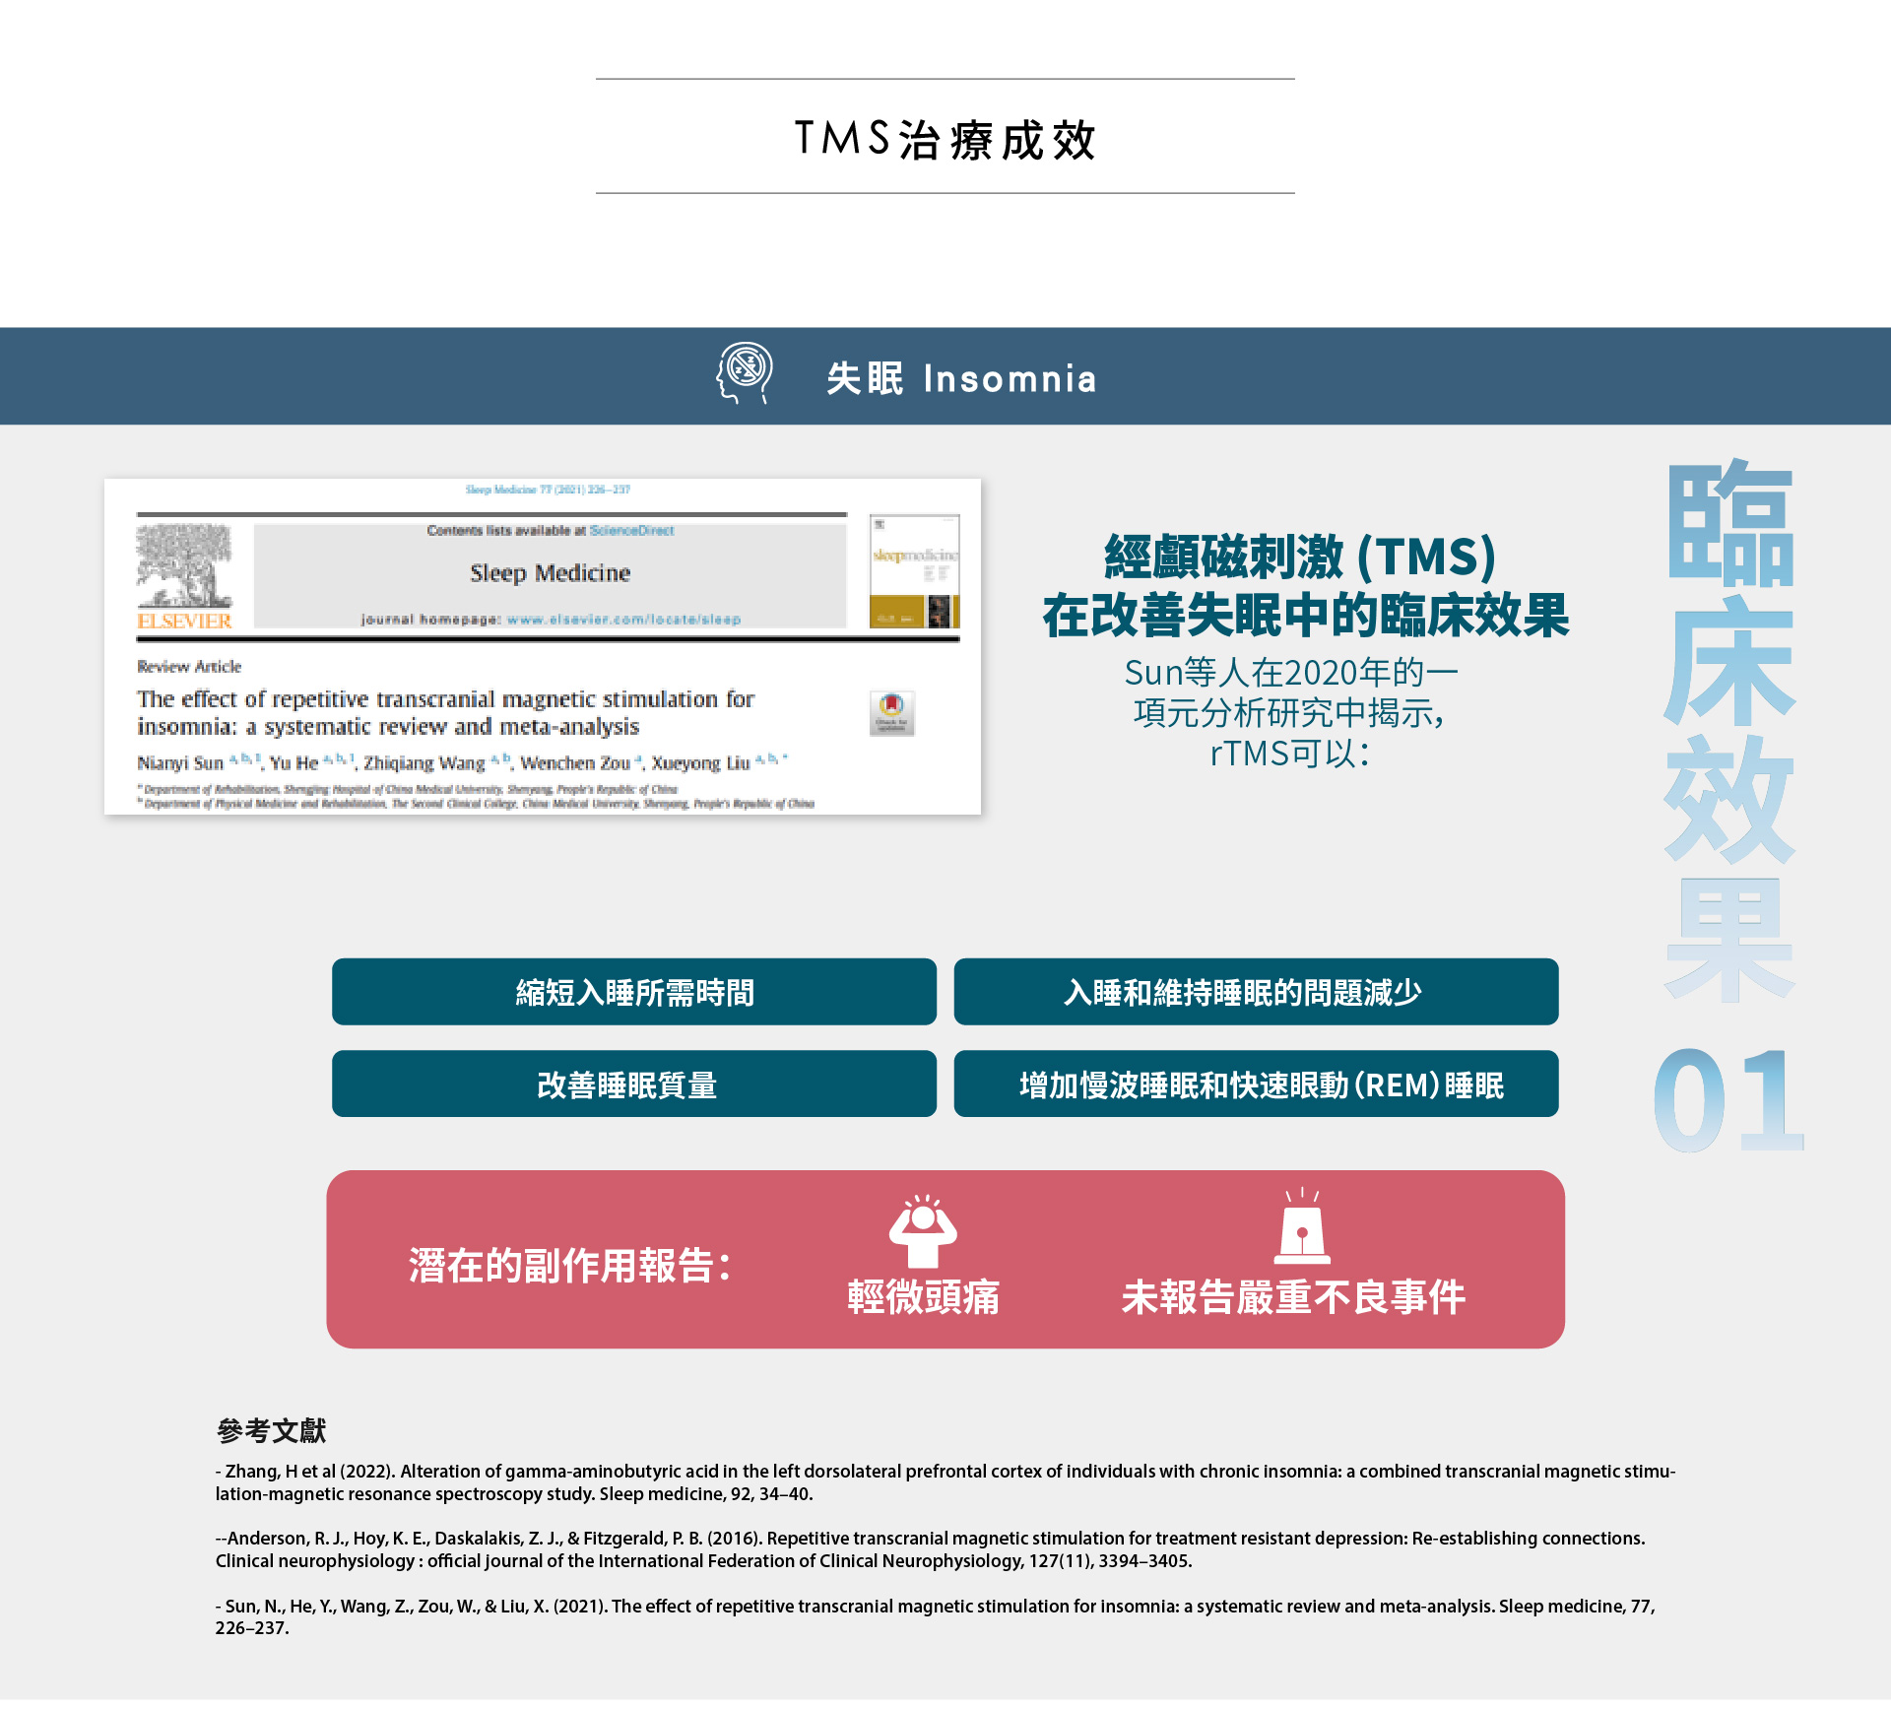Click the 縮短入睡所需時間 button
Image resolution: width=1891 pixels, height=1709 pixels.
tap(634, 992)
